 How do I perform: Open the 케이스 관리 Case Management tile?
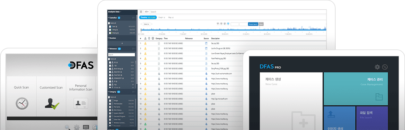coord(356,89)
